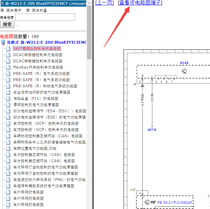
Task: Click the title E 级-W212-E 200 BlueEFFICIENCY header
Action: pyautogui.click(x=44, y=3)
